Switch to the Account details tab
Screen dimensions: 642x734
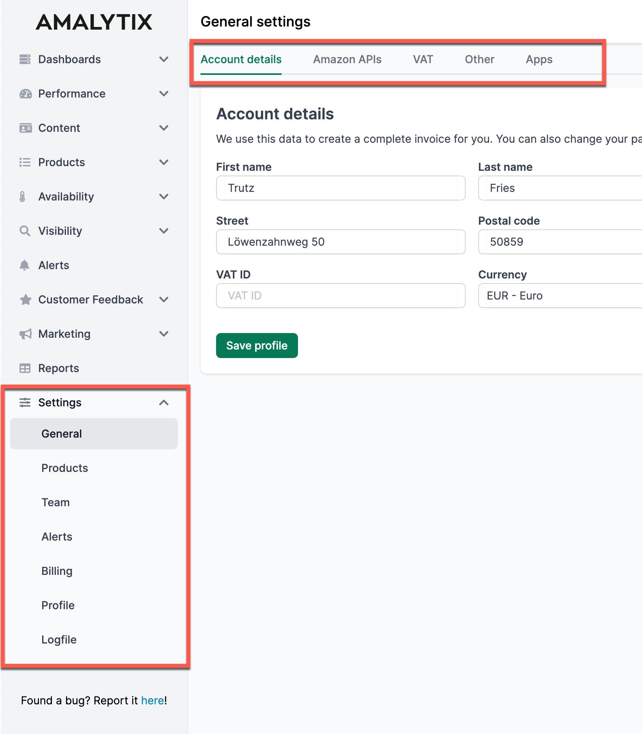pyautogui.click(x=241, y=59)
